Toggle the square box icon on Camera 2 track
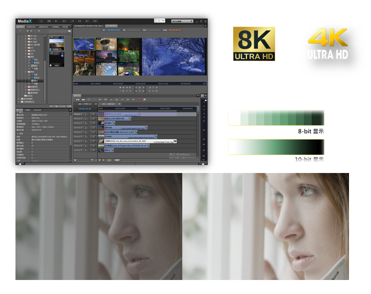Screen dimensions: 371x294 coord(88,118)
